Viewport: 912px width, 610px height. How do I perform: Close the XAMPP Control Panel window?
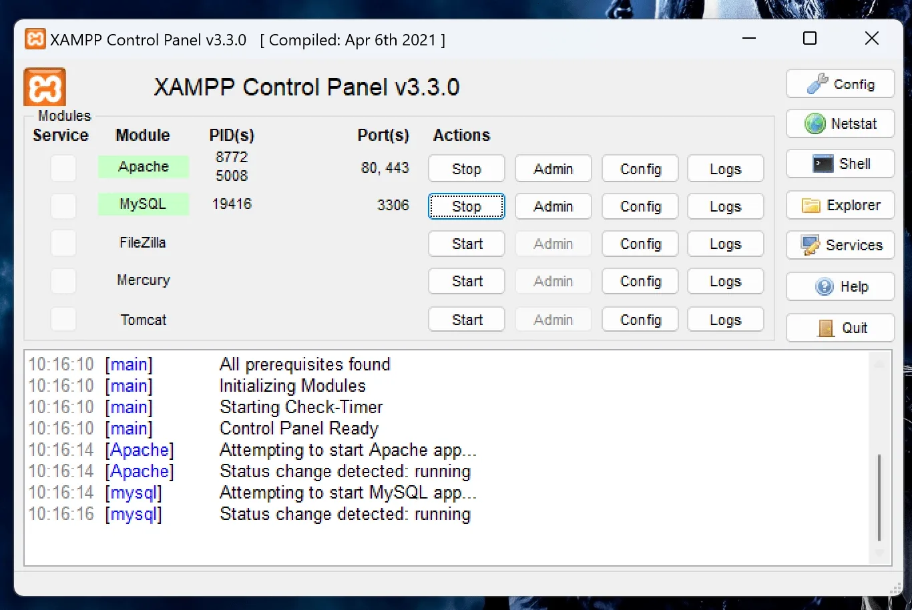pyautogui.click(x=871, y=39)
